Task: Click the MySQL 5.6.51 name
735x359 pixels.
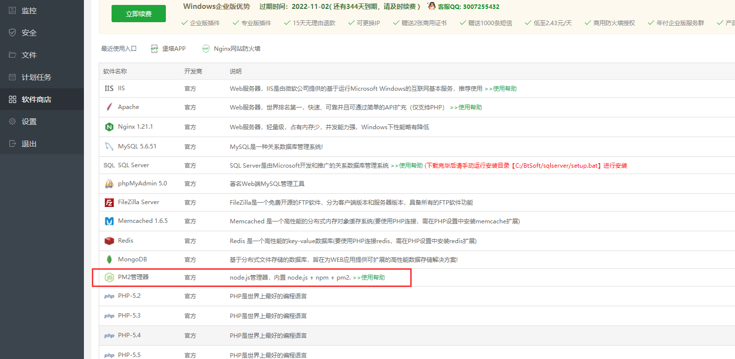Action: coord(137,146)
